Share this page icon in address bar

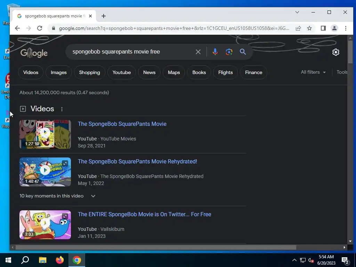pos(298,28)
